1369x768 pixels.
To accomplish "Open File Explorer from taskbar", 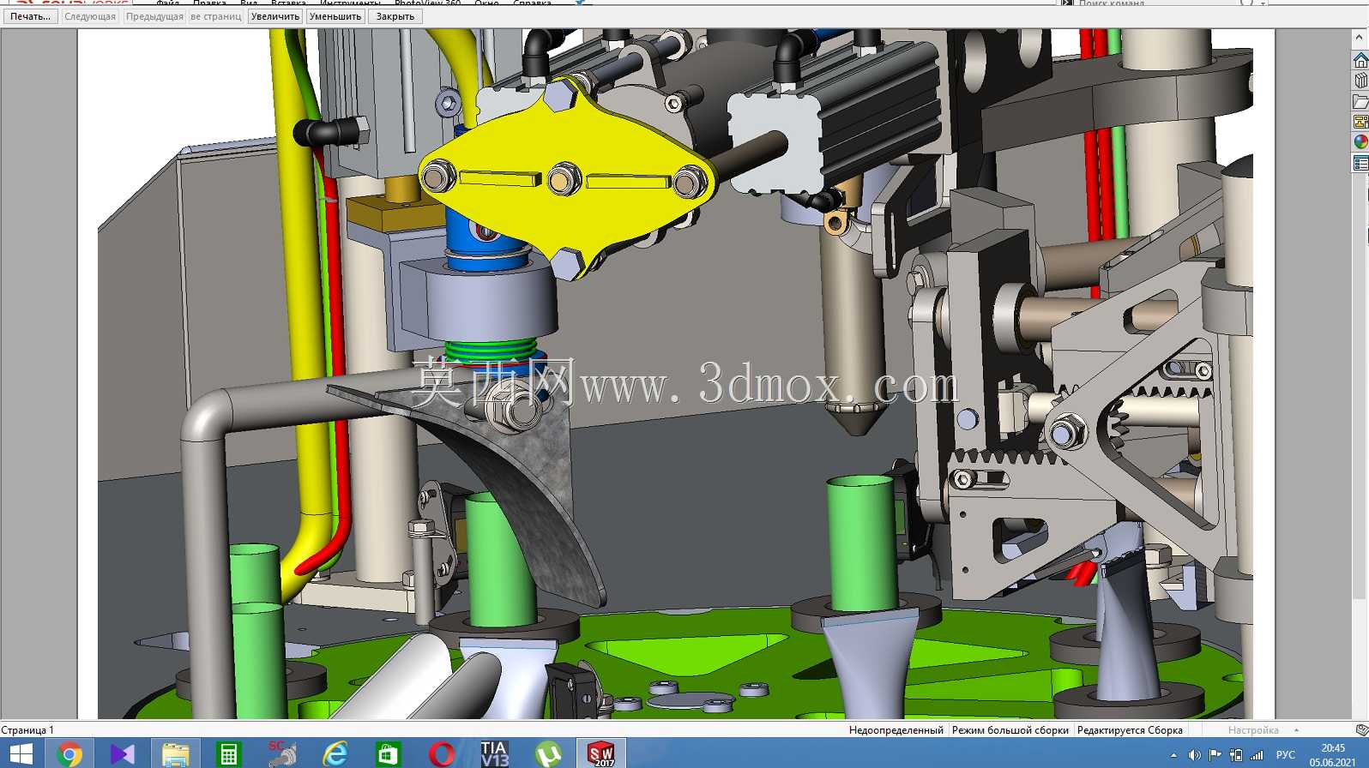I will [176, 754].
